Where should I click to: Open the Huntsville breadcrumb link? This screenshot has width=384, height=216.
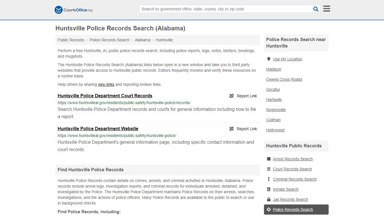tap(164, 40)
